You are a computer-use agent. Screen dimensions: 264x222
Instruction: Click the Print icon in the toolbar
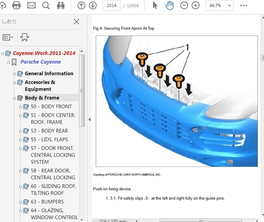[x=17, y=5]
